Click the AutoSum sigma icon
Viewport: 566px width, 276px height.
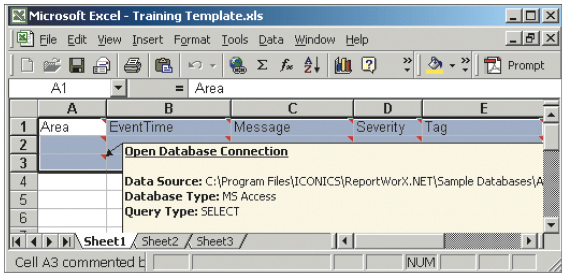point(262,66)
